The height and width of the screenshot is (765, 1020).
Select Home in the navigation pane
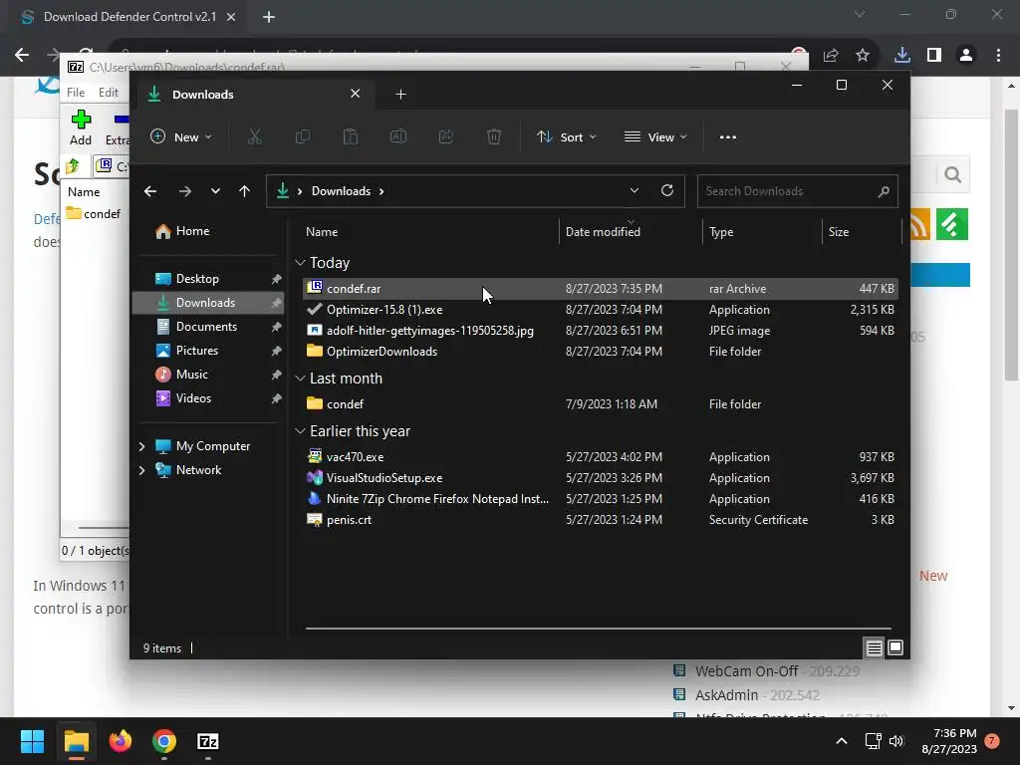[x=183, y=231]
